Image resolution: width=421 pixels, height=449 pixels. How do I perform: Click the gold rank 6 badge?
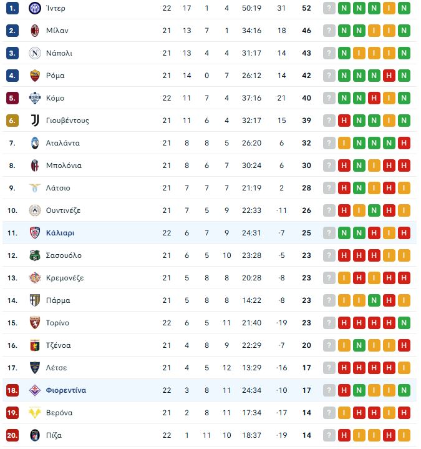click(x=12, y=121)
